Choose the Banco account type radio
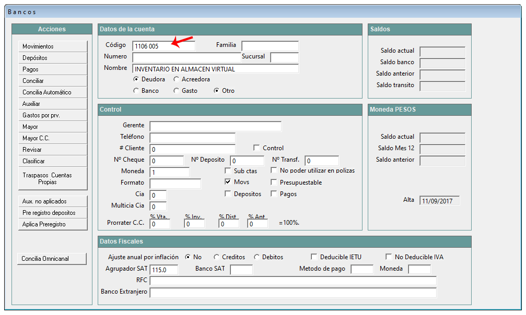Viewport: 526px width, 315px height. click(x=136, y=90)
